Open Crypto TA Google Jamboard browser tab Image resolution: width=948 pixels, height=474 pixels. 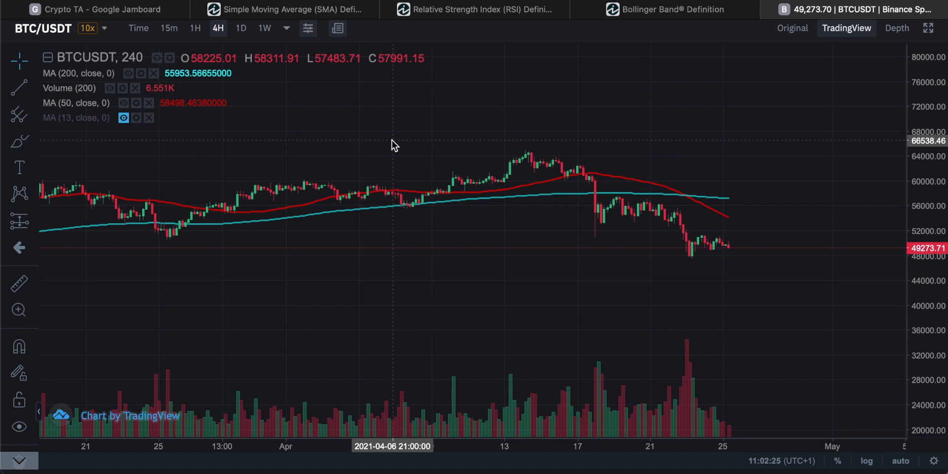(95, 9)
